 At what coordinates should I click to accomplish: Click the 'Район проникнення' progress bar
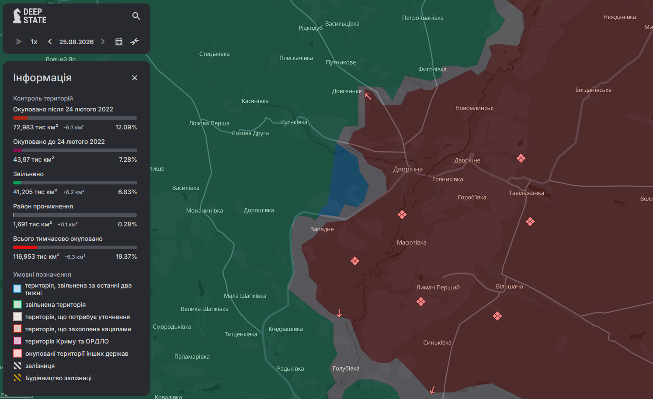point(75,215)
